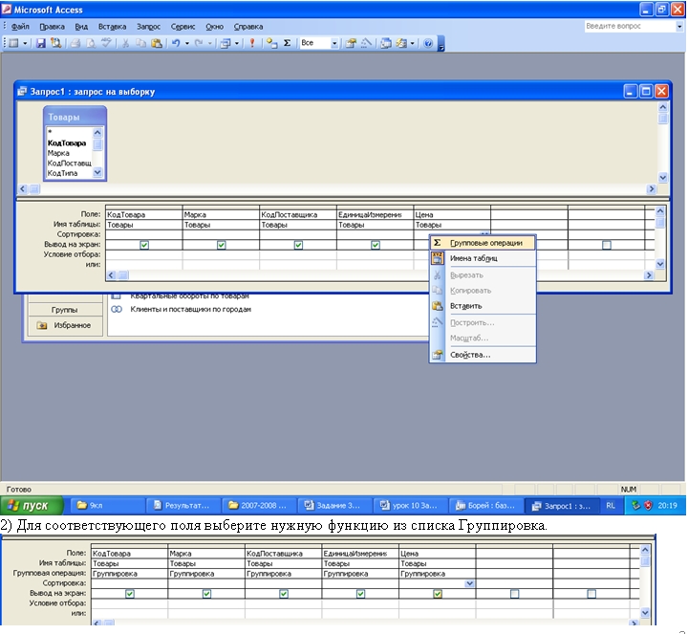The width and height of the screenshot is (688, 634).
Task: Open the Properties toolbar icon
Action: (x=351, y=44)
